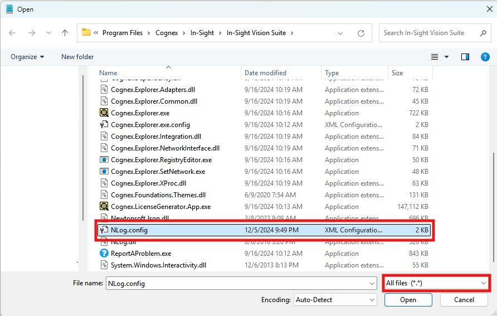This screenshot has height=316, width=497.
Task: Show hidden breadcrumb path with double chevron
Action: tap(96, 33)
